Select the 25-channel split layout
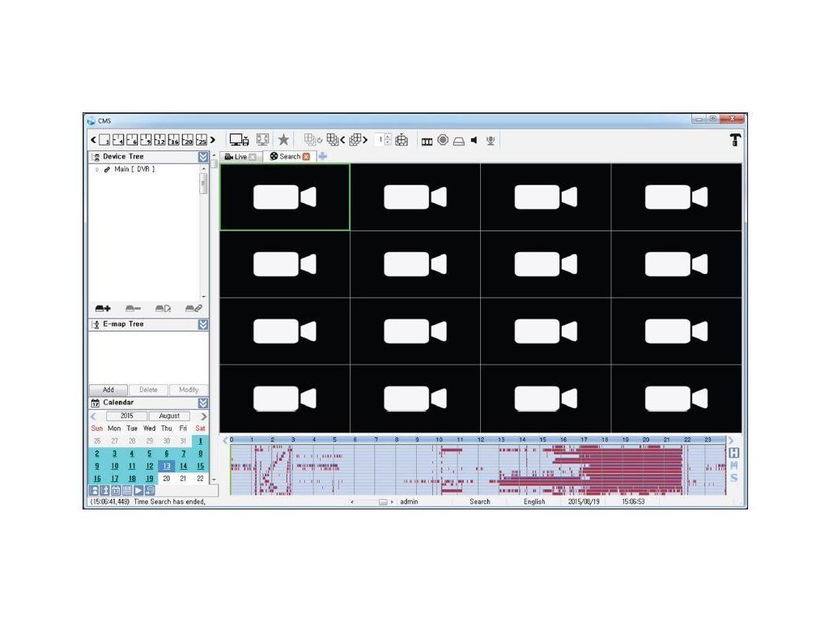 (x=202, y=140)
